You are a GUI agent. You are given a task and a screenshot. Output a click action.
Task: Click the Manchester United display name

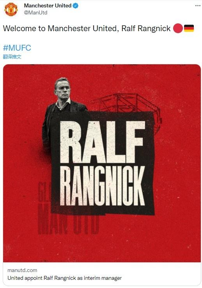(x=48, y=6)
